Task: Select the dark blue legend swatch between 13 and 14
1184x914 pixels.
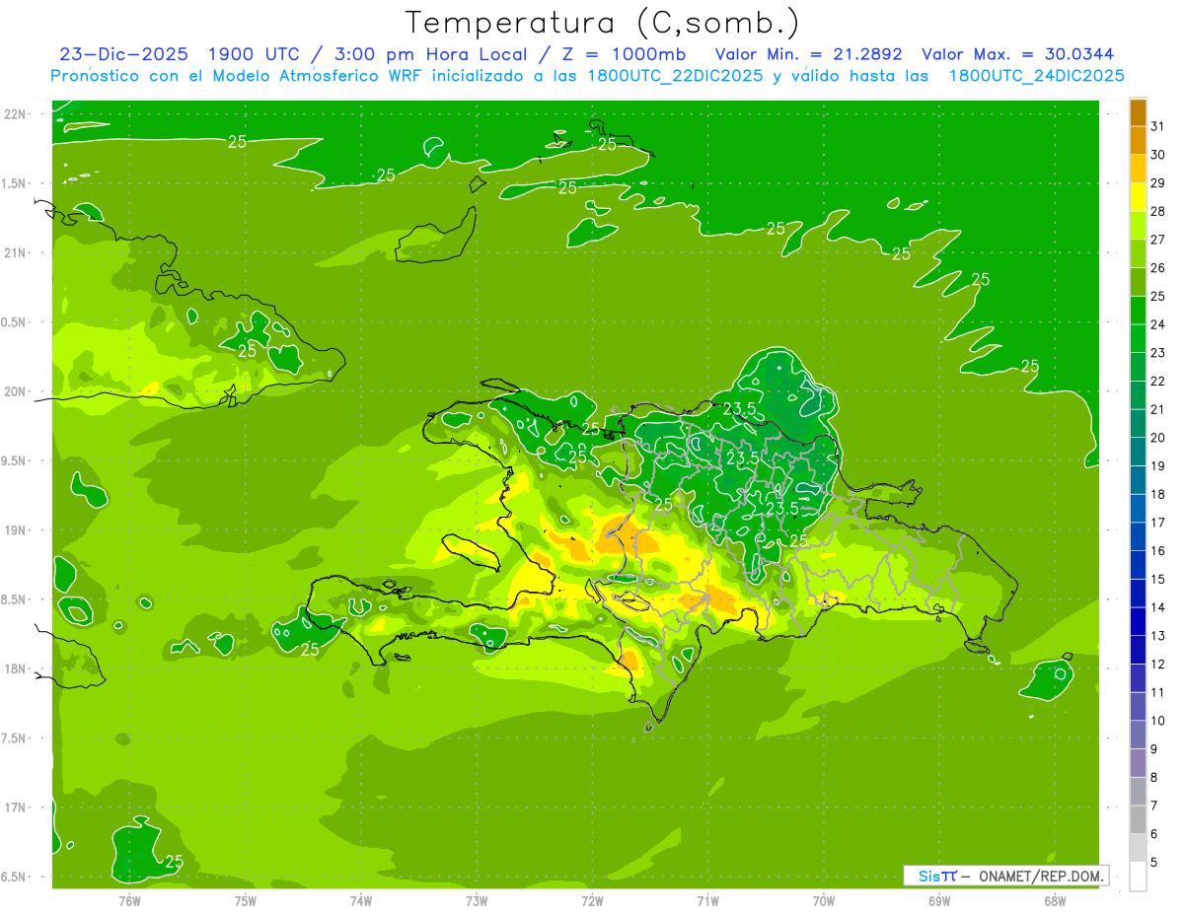Action: [1138, 621]
